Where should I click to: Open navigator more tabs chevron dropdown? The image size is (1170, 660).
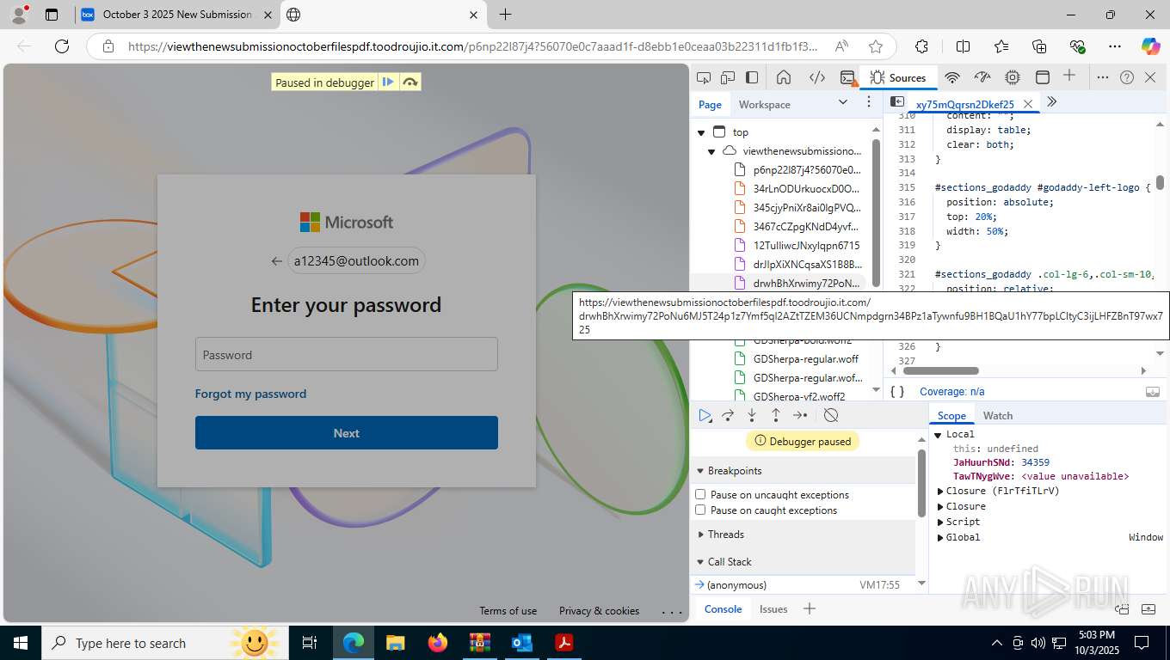click(x=842, y=103)
